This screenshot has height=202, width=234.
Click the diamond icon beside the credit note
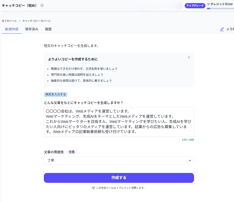click(x=93, y=188)
